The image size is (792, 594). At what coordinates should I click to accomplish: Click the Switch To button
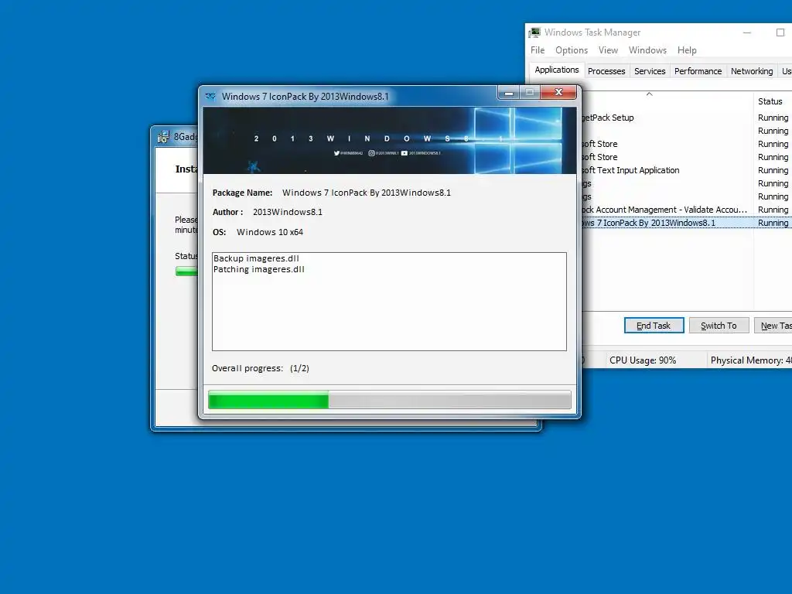tap(719, 326)
